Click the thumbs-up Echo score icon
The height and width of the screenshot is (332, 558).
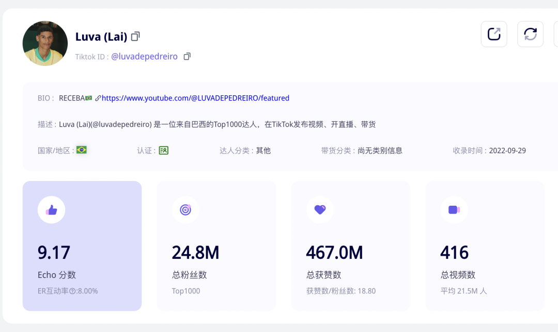(x=51, y=210)
